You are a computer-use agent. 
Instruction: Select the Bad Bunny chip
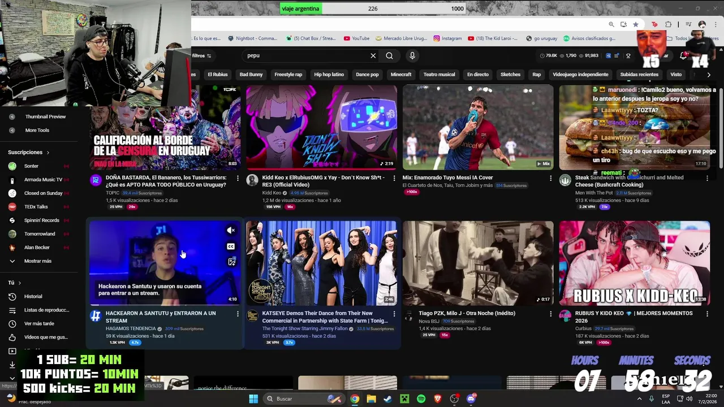251,75
